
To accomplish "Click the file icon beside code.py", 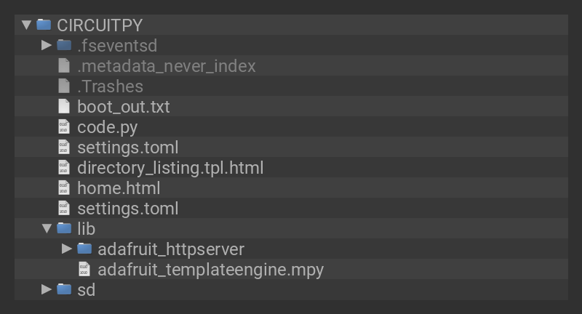I will pyautogui.click(x=64, y=127).
